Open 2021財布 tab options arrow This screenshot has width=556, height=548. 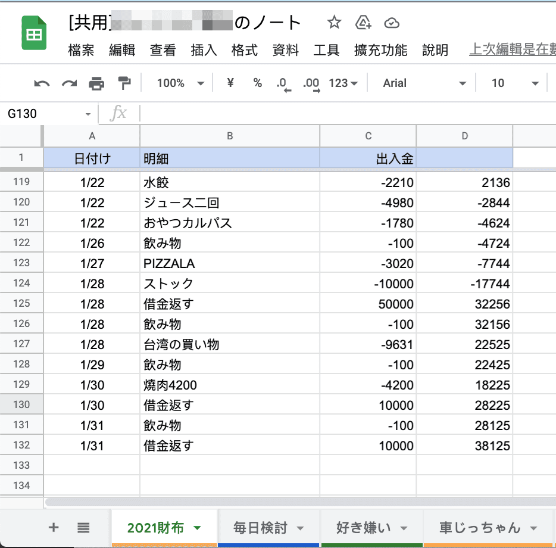coord(198,528)
